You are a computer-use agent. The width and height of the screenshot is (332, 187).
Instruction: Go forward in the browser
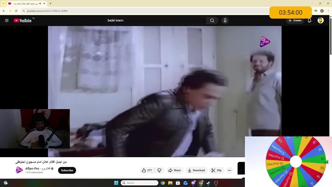click(10, 11)
